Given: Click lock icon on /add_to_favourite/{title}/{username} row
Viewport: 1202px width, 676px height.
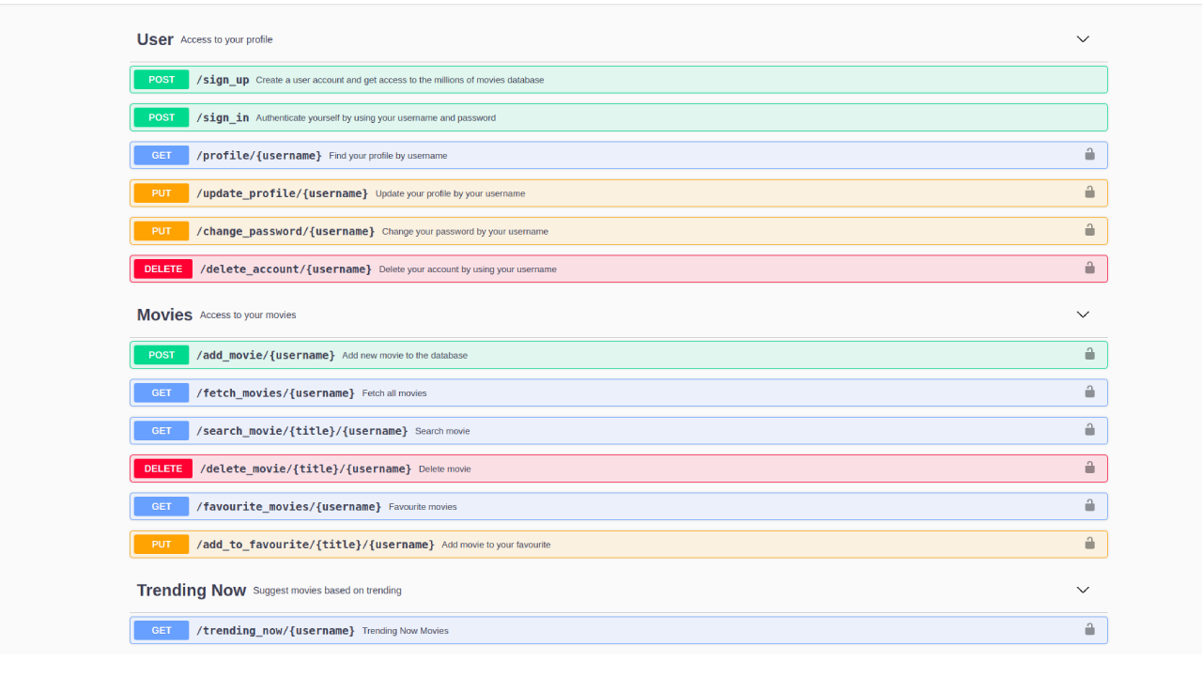Looking at the screenshot, I should tap(1089, 543).
